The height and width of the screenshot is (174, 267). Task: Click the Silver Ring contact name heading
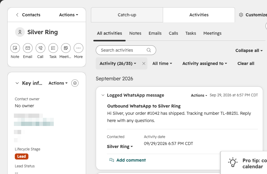click(x=43, y=32)
